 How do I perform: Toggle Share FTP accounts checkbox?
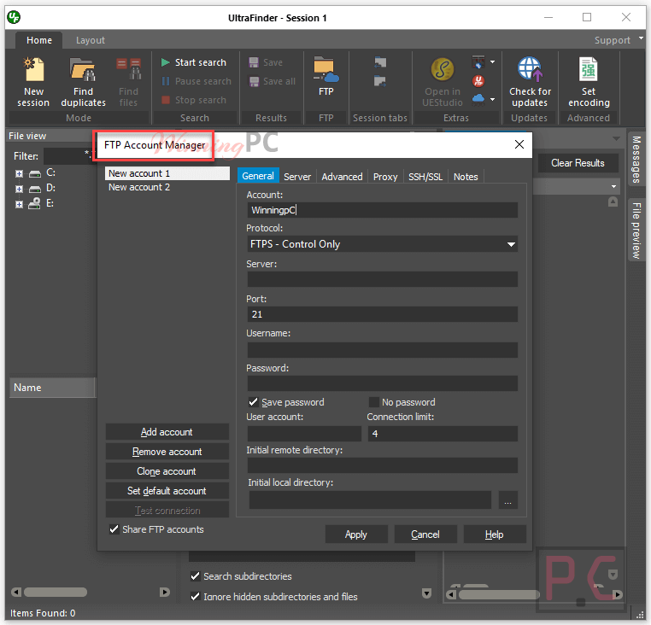pos(114,529)
